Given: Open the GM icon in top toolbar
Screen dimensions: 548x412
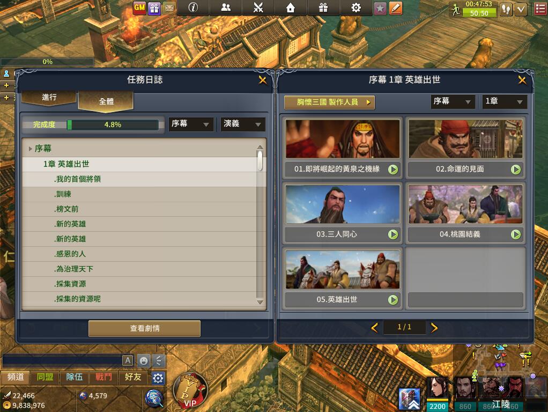Looking at the screenshot, I should 139,8.
